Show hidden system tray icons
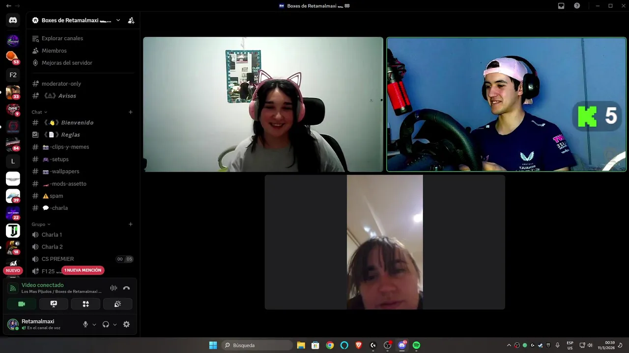The width and height of the screenshot is (629, 353). coord(509,345)
